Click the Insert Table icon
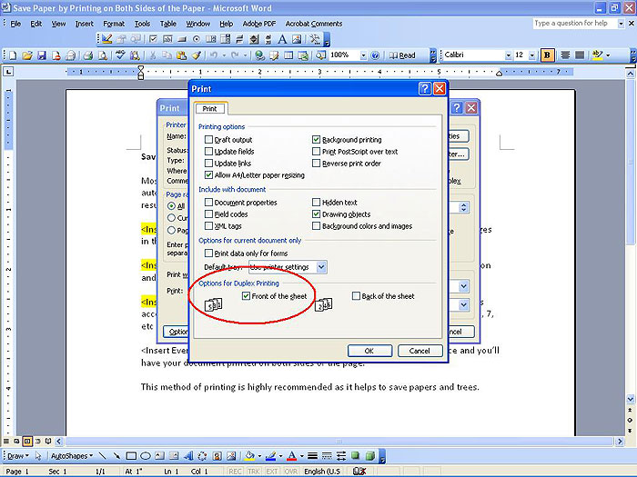This screenshot has width=637, height=477. (x=288, y=55)
